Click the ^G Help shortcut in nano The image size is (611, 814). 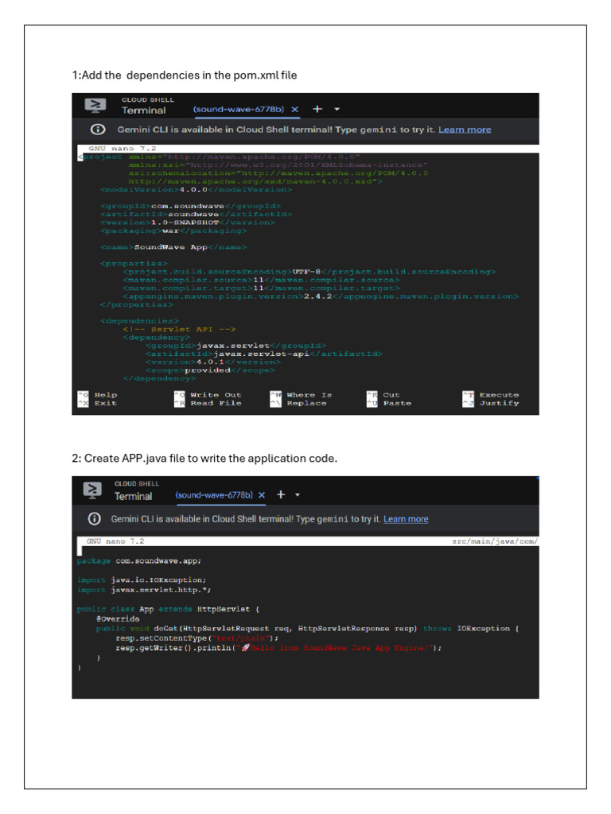pos(97,394)
